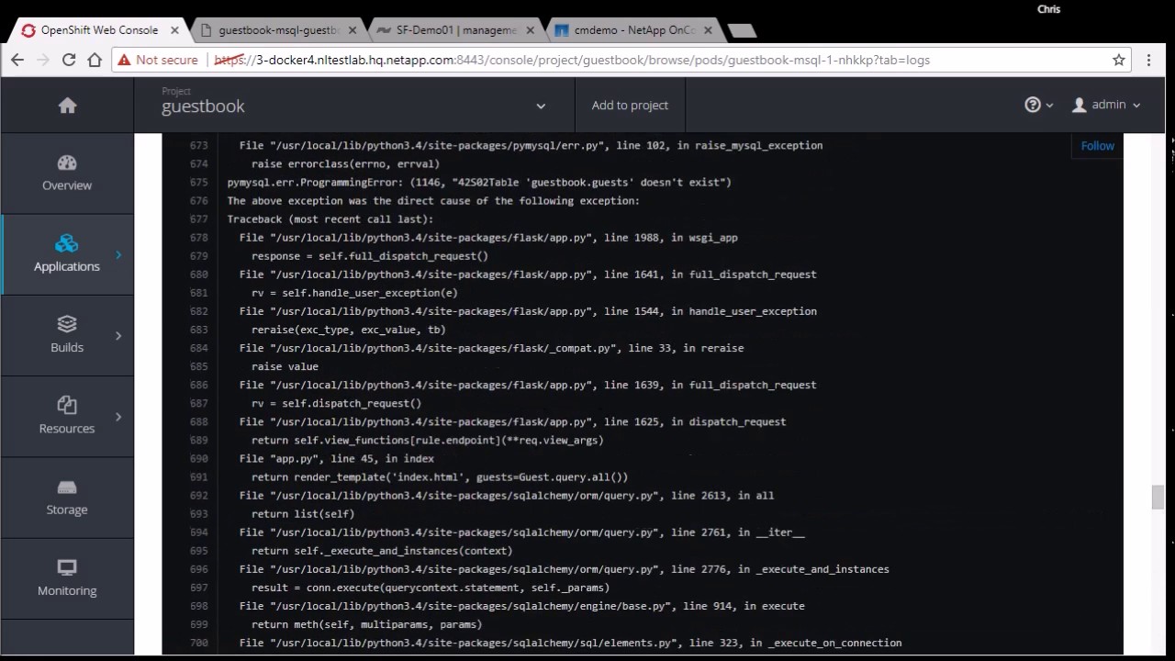Viewport: 1175px width, 661px height.
Task: Click log line 'File "app.py", line 45, in index'
Action: pos(336,458)
